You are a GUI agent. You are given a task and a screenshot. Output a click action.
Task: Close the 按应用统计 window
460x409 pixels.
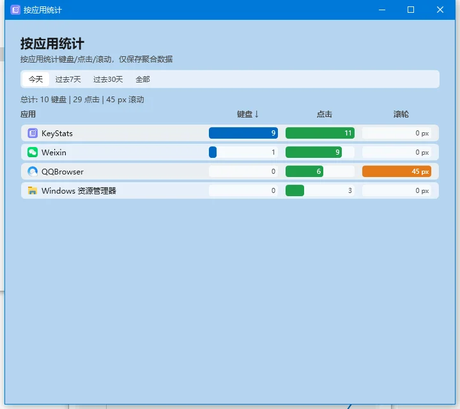440,10
